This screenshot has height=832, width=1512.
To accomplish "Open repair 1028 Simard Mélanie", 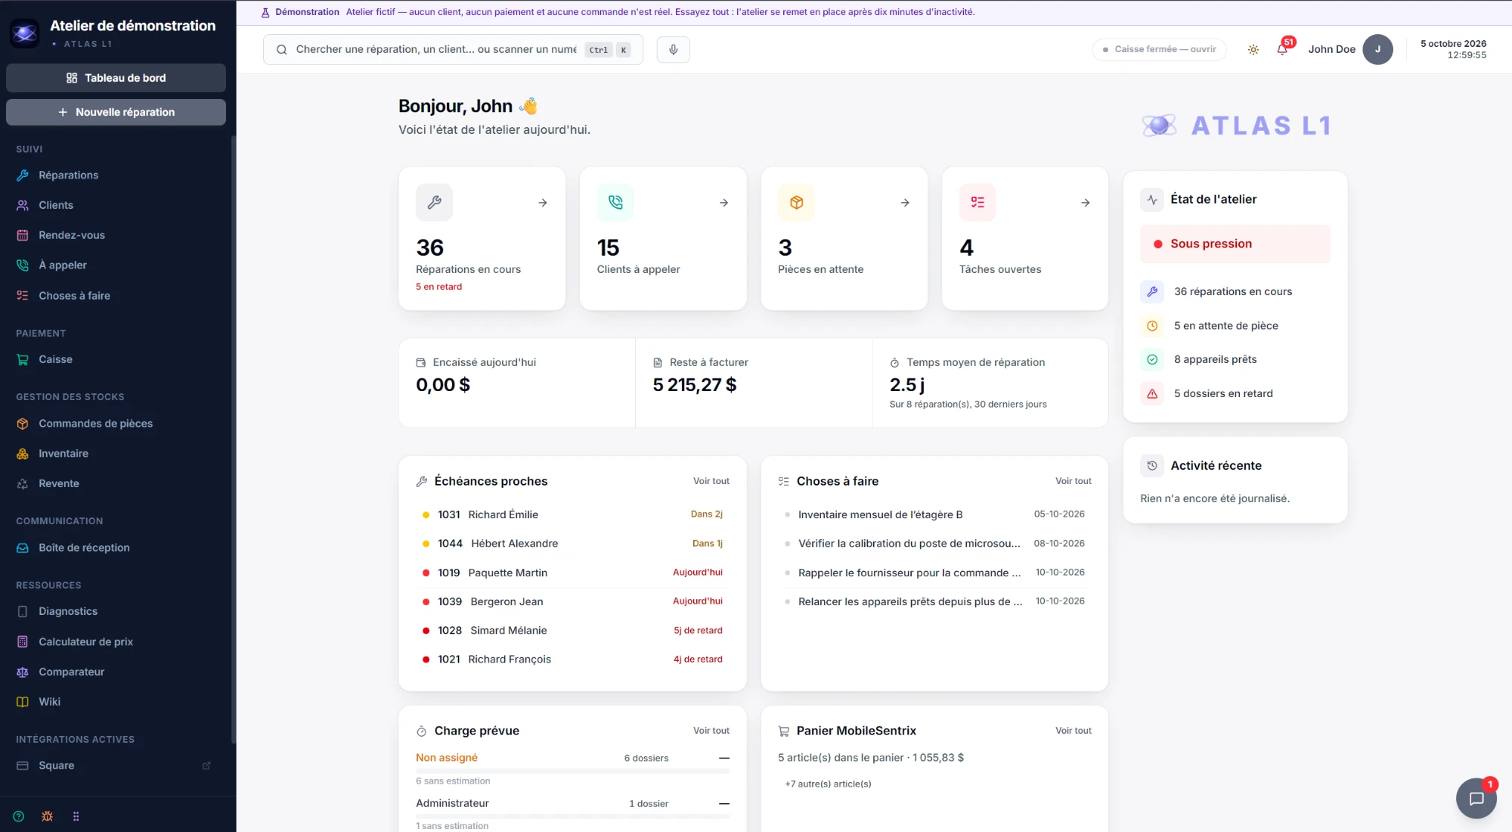I will tap(572, 630).
